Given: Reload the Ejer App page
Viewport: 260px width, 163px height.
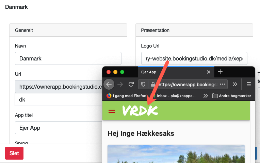Looking at the screenshot, I should click(x=131, y=85).
